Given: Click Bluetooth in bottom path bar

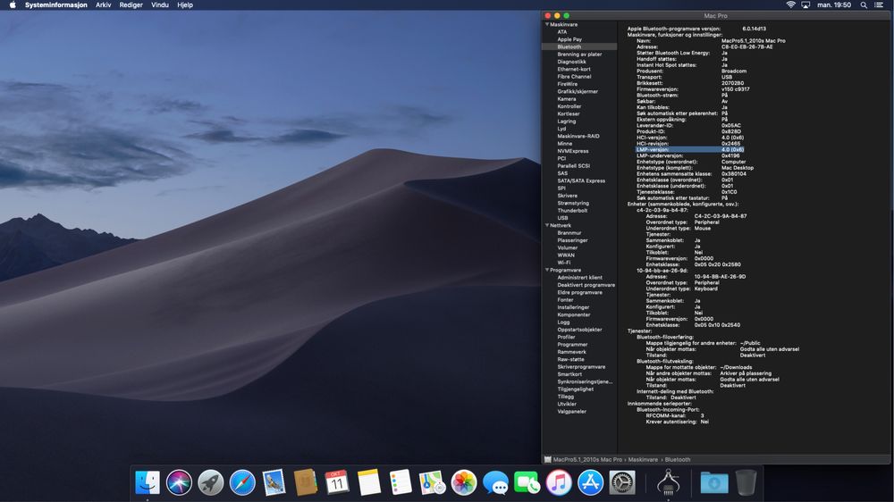Looking at the screenshot, I should point(678,459).
